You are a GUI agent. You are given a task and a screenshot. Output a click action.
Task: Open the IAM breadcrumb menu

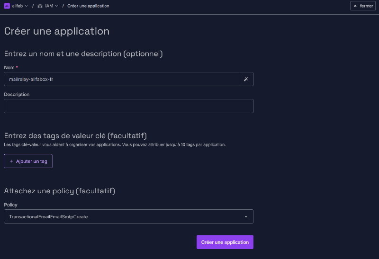pos(48,6)
